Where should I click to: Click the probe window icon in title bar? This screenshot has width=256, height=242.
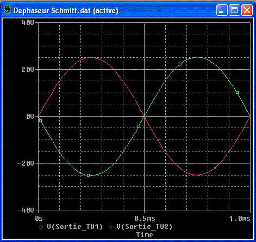coord(8,10)
